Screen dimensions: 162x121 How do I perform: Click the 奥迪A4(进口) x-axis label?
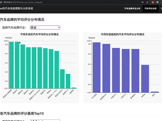pos(59,93)
